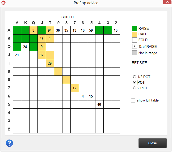
Task: Click the red app logo in title bar
Action: point(3,3)
